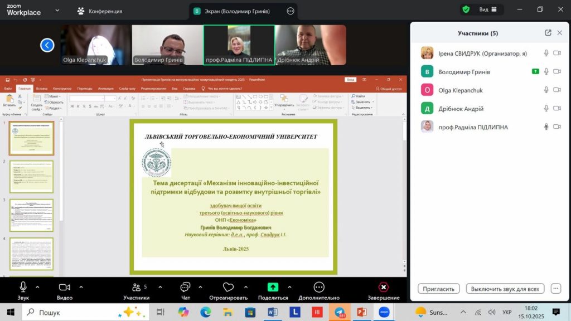Open the Chat panel icon
Image resolution: width=571 pixels, height=321 pixels.
click(185, 287)
